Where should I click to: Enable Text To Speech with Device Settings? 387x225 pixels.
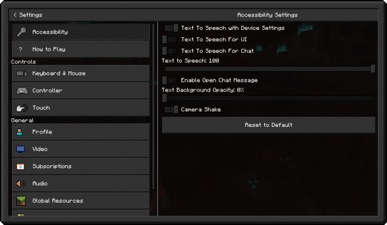[x=171, y=28]
